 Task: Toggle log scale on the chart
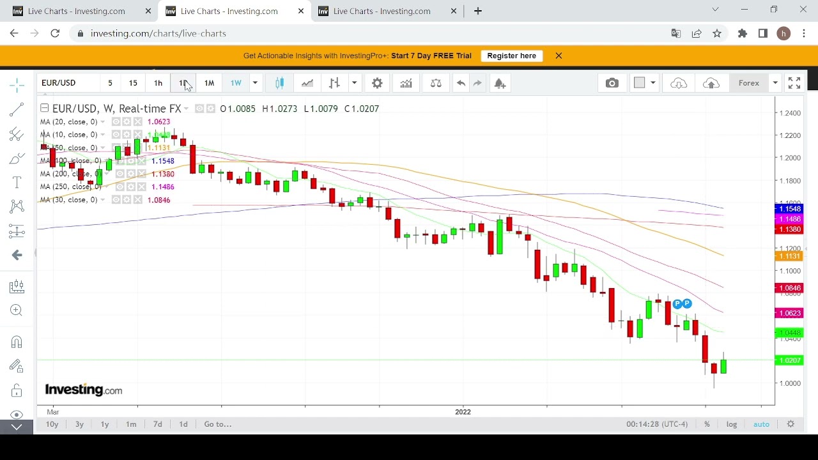click(731, 424)
